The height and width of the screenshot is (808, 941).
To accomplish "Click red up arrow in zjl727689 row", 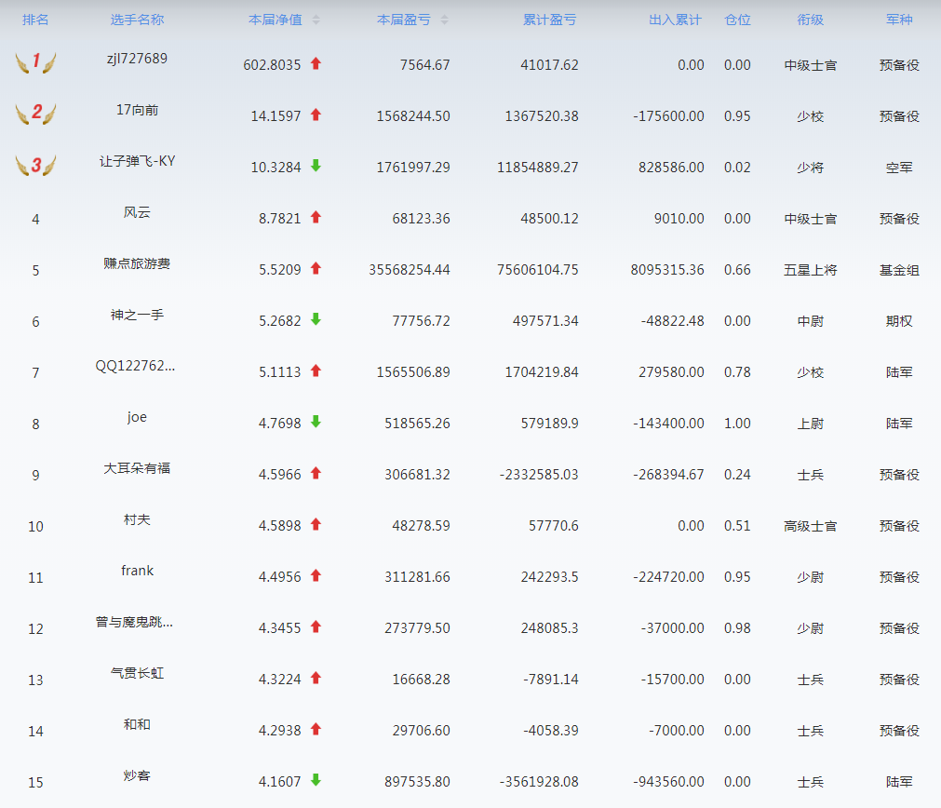I will point(316,63).
